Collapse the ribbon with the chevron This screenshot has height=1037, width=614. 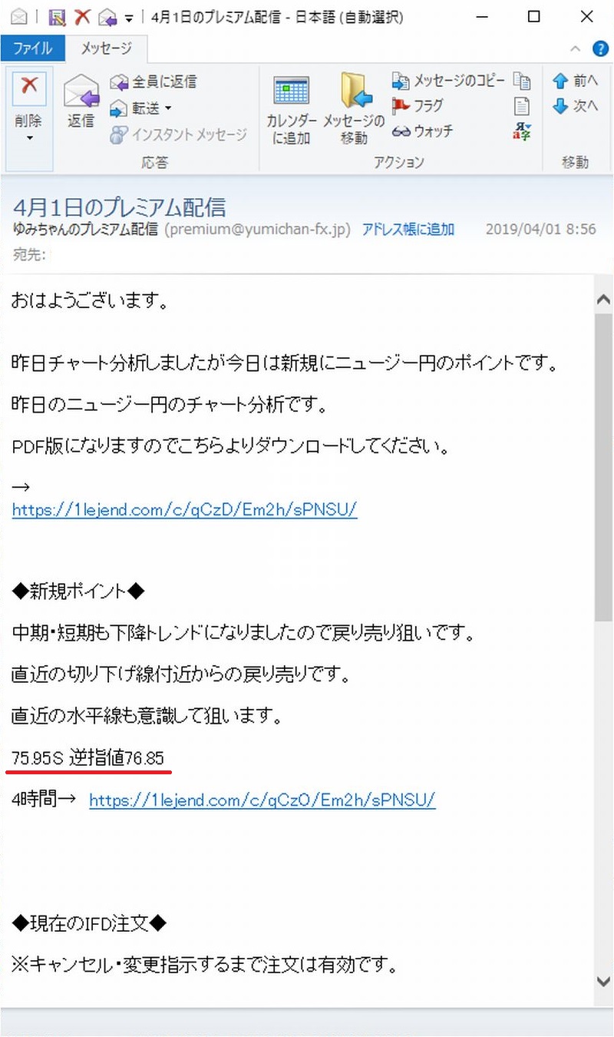[x=575, y=48]
